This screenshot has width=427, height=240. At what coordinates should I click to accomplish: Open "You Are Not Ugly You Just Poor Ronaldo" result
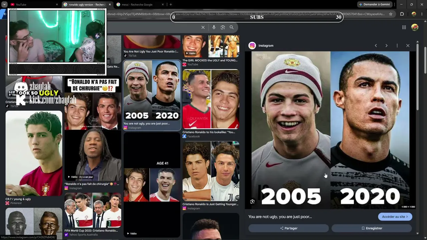tap(151, 52)
